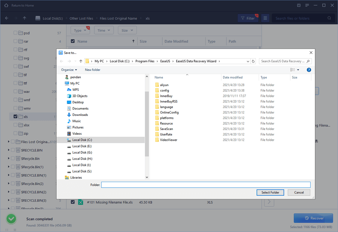The image size is (338, 232).
Task: Click the Return to Home icon
Action: coord(6,5)
